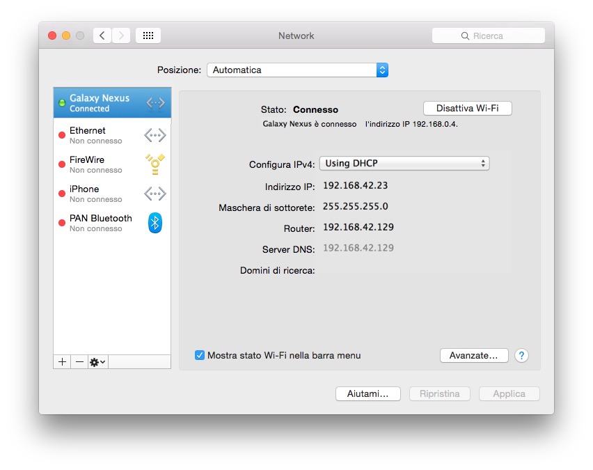The height and width of the screenshot is (470, 593).
Task: Open the Show All grid icon
Action: click(x=148, y=35)
